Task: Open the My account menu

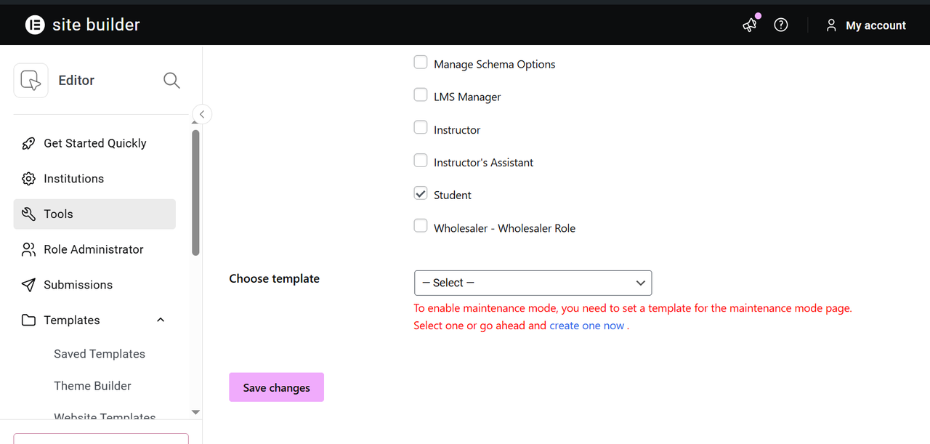Action: pyautogui.click(x=866, y=25)
